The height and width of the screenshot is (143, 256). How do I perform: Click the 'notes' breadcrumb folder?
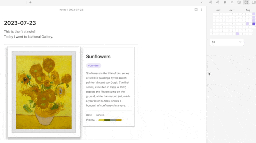tap(63, 10)
